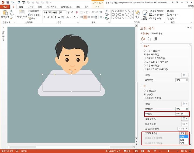Click 레이아웃 (Layout) button
194x153 pixels.
(34, 11)
